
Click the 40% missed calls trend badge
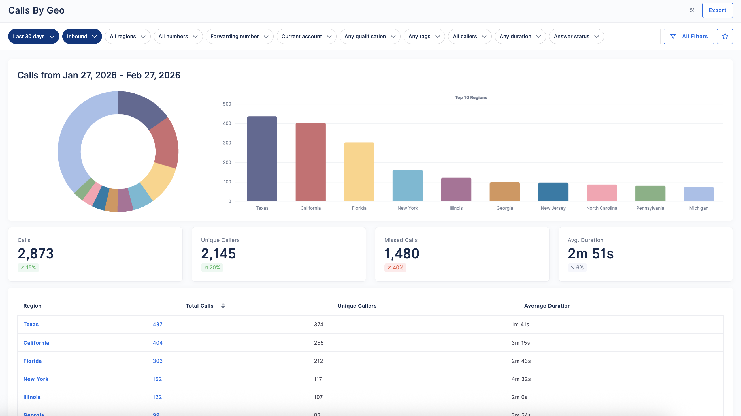point(395,268)
